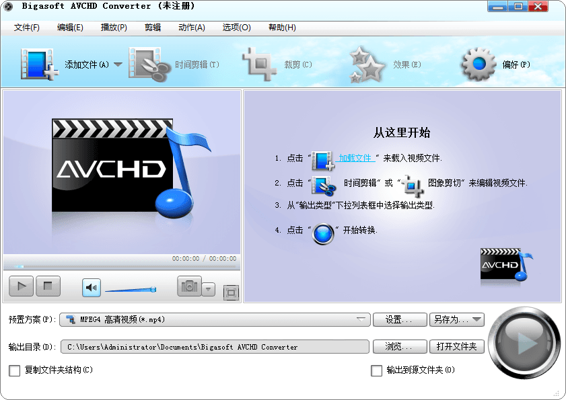Take snapshot with camera icon
Screen dimensions: 566x400
pyautogui.click(x=189, y=286)
